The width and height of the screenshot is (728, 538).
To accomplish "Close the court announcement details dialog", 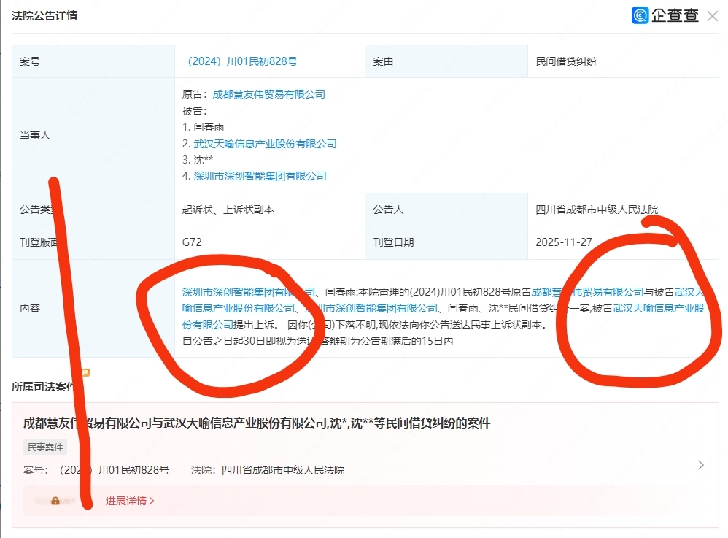I will click(x=712, y=16).
